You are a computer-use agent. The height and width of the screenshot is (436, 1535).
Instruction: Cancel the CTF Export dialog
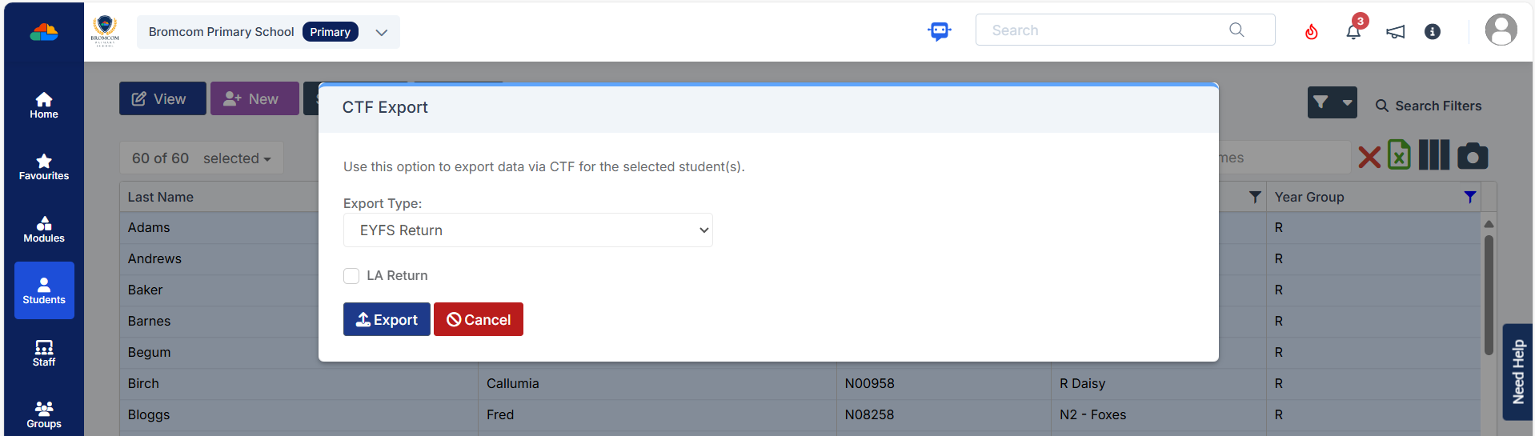click(x=479, y=319)
